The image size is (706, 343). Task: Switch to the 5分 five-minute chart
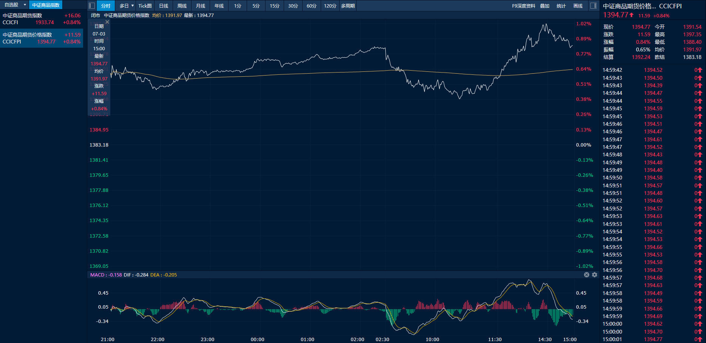[x=256, y=6]
